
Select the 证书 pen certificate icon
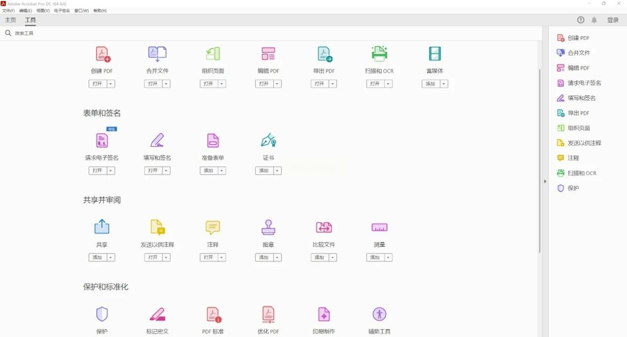(x=268, y=141)
